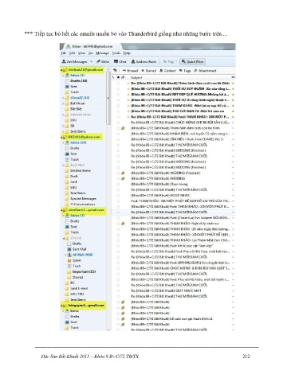Click the Quick Filter toolbar button
This screenshot has width=295, height=382.
tap(193, 61)
